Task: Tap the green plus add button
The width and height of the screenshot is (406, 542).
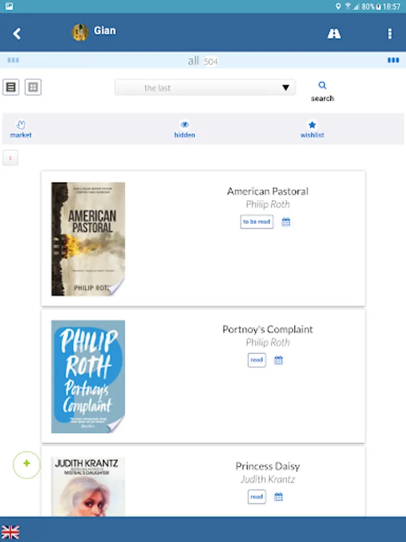Action: pyautogui.click(x=26, y=464)
